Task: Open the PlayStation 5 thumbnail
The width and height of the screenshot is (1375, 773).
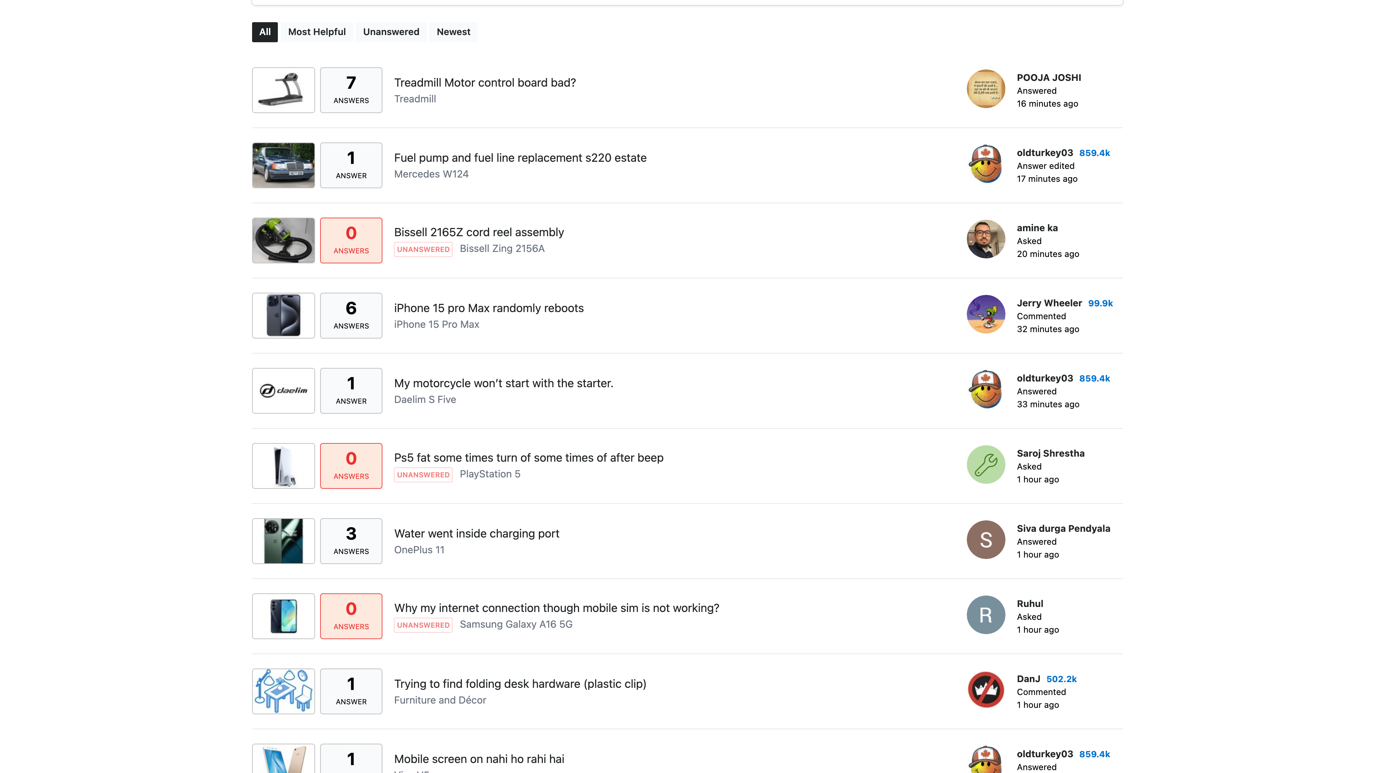Action: coord(284,466)
